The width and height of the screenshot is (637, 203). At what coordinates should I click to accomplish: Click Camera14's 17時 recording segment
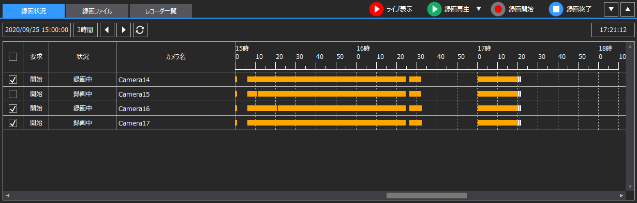[498, 80]
